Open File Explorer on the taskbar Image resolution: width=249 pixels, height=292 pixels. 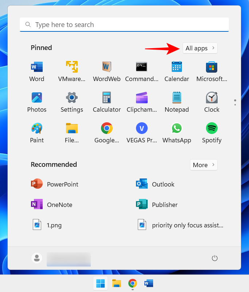click(117, 283)
